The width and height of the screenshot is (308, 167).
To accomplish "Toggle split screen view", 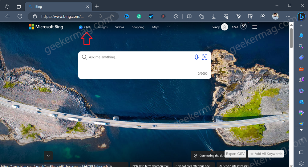I will coord(189,17).
